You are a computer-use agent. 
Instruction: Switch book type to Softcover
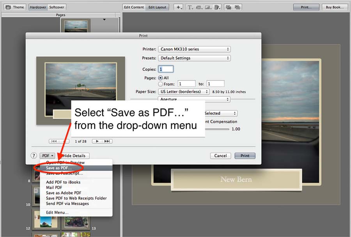pyautogui.click(x=57, y=7)
